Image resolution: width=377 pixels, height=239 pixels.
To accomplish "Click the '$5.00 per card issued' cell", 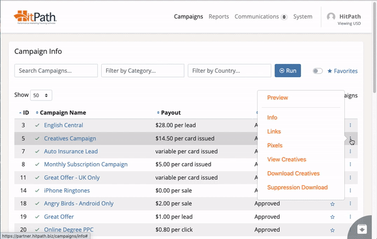I will 183,164.
